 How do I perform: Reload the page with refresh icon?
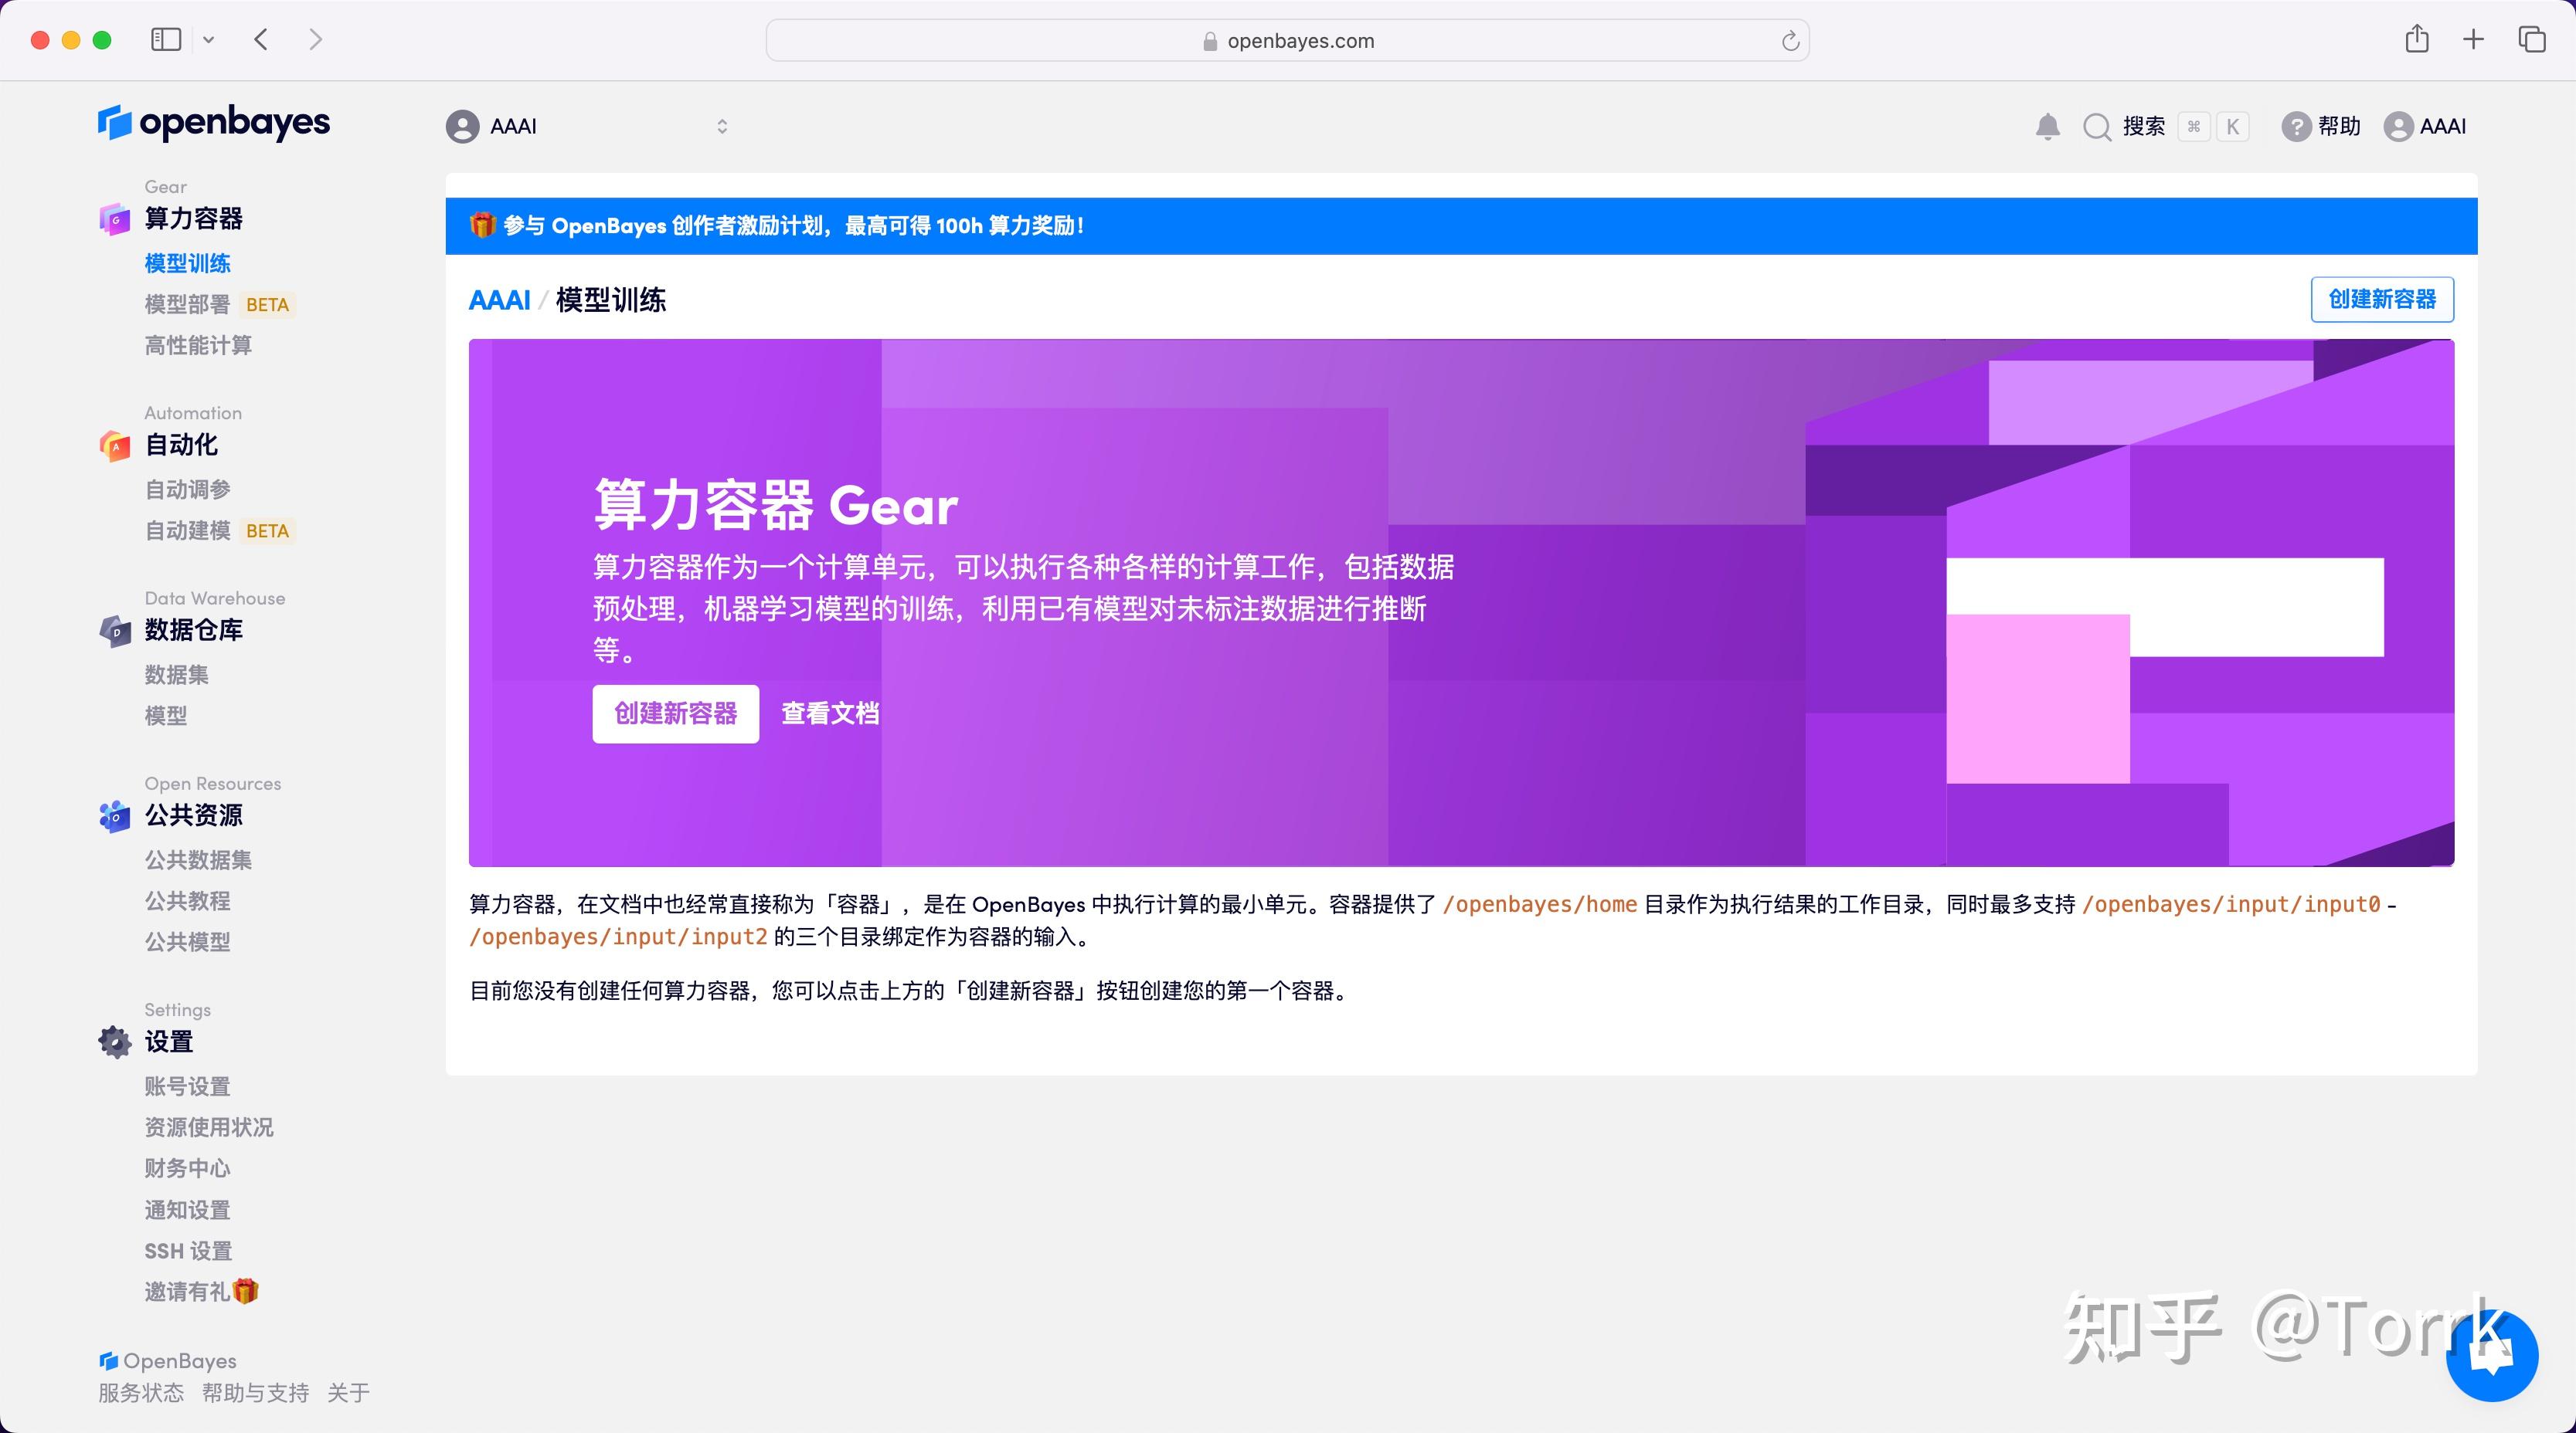tap(1790, 41)
